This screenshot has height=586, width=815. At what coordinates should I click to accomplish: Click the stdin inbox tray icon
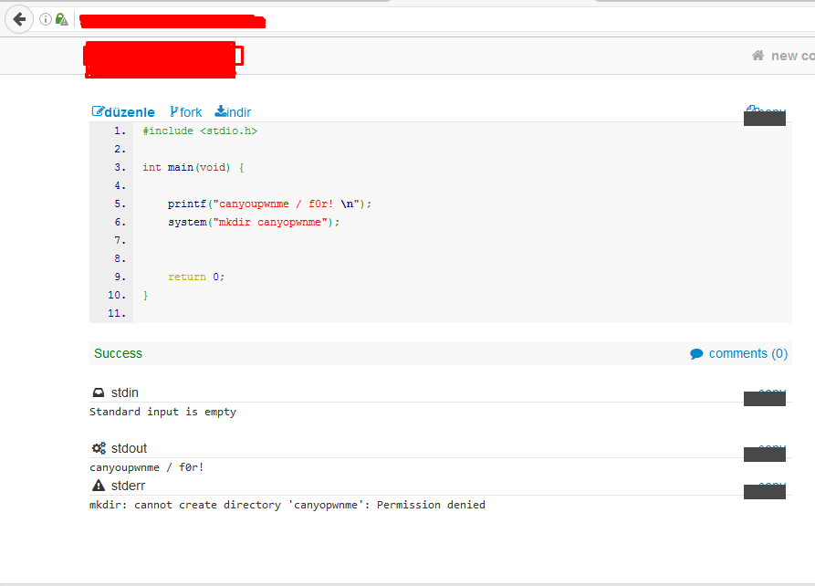(99, 392)
